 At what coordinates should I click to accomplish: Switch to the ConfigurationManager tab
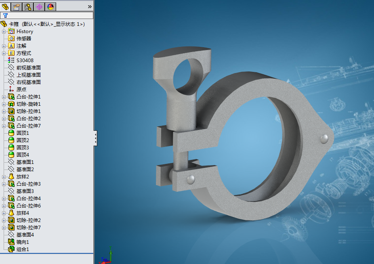28,7
